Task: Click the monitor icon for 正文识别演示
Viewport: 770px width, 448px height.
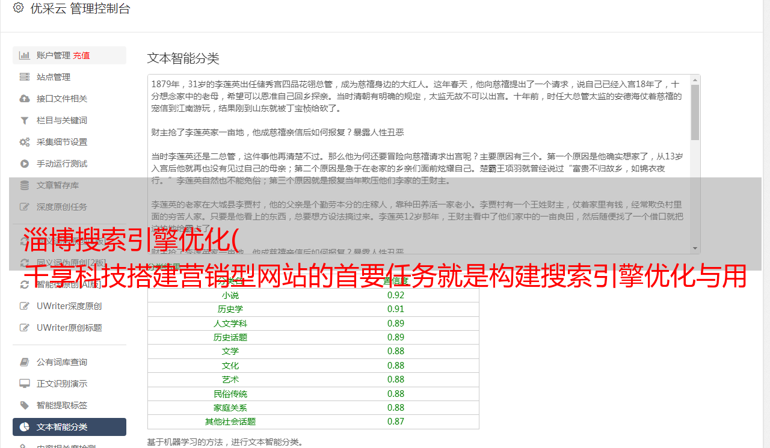Action: (25, 384)
